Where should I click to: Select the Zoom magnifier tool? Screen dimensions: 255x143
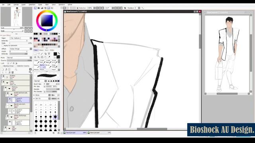pos(39,57)
